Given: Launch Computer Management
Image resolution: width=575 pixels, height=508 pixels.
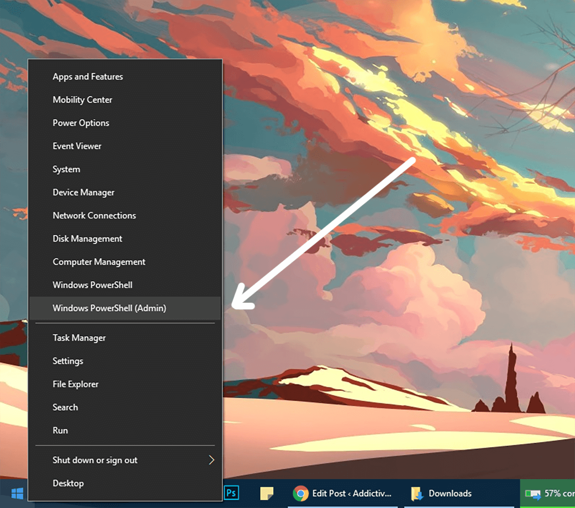Looking at the screenshot, I should click(126, 262).
